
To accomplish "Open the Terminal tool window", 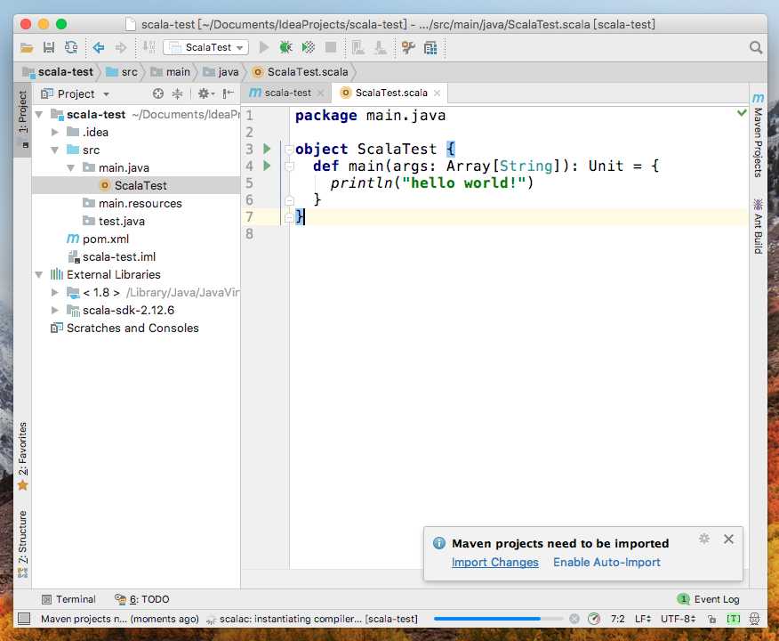I will coord(68,599).
